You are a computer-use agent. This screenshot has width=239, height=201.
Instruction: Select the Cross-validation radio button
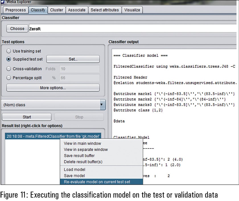(9, 69)
